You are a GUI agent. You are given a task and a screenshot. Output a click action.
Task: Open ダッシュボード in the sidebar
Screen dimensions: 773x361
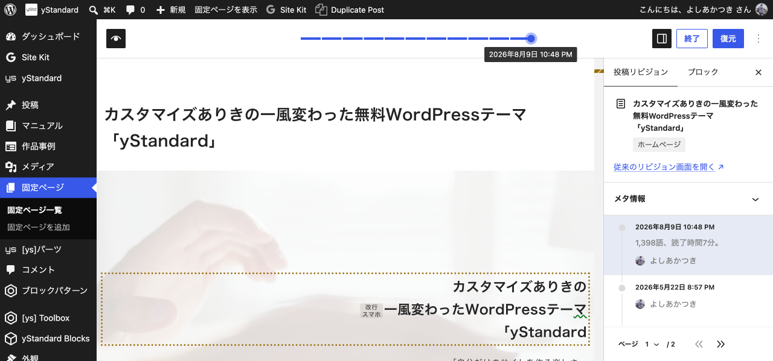[x=48, y=36]
